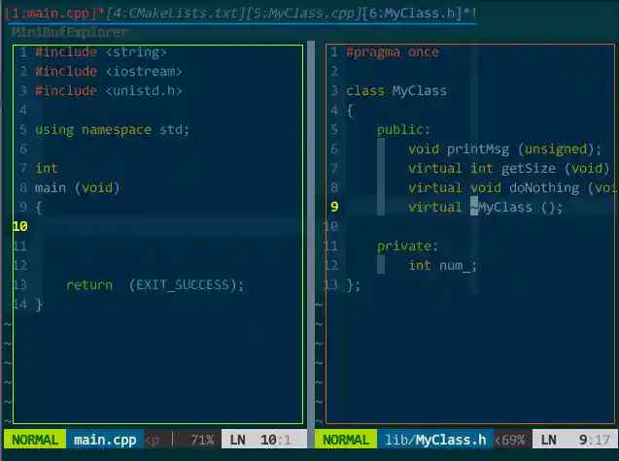Click the lib/MyClass.h filename in status line

435,440
